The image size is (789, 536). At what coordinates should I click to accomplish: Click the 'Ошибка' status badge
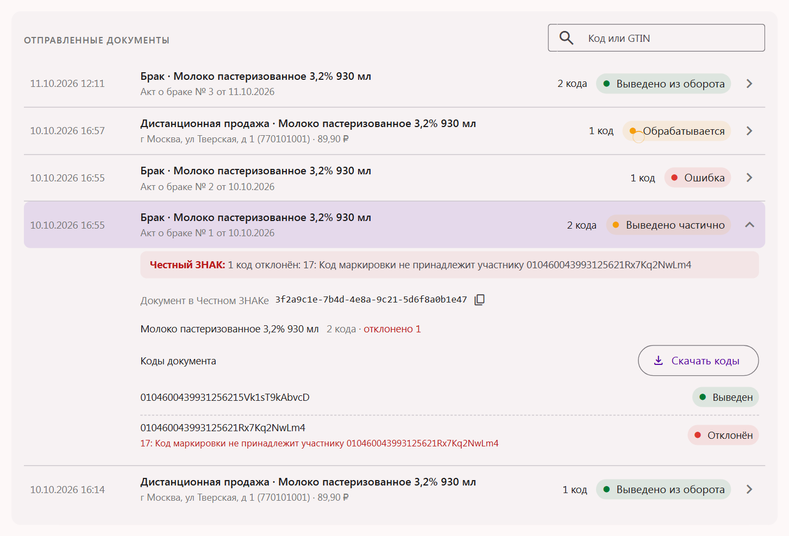[x=698, y=178]
